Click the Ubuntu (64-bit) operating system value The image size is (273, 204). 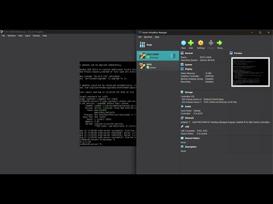[207, 60]
